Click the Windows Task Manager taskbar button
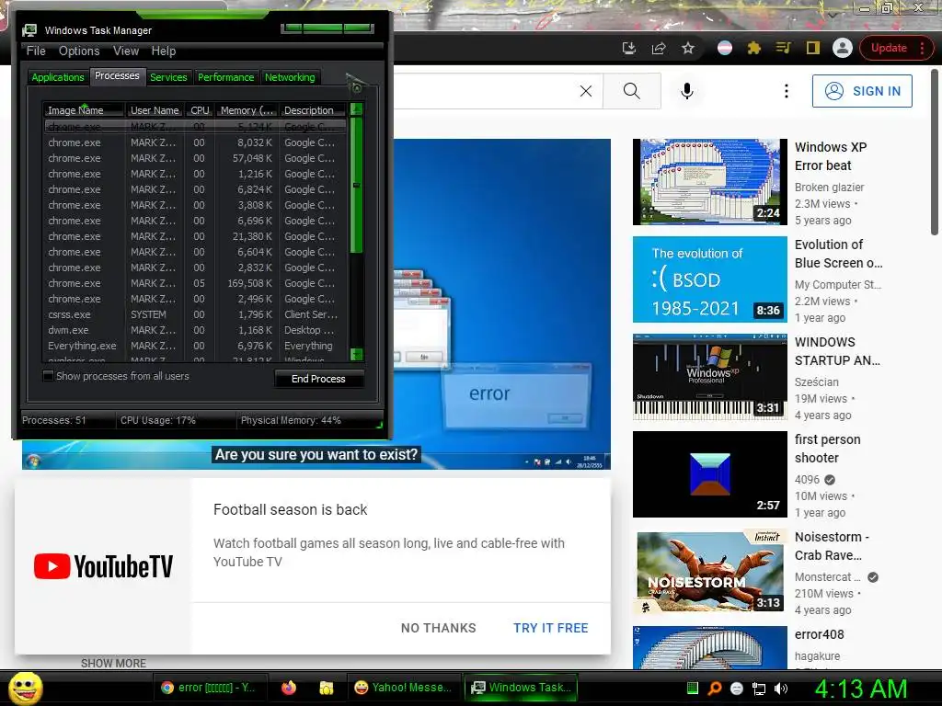This screenshot has height=706, width=942. [521, 688]
